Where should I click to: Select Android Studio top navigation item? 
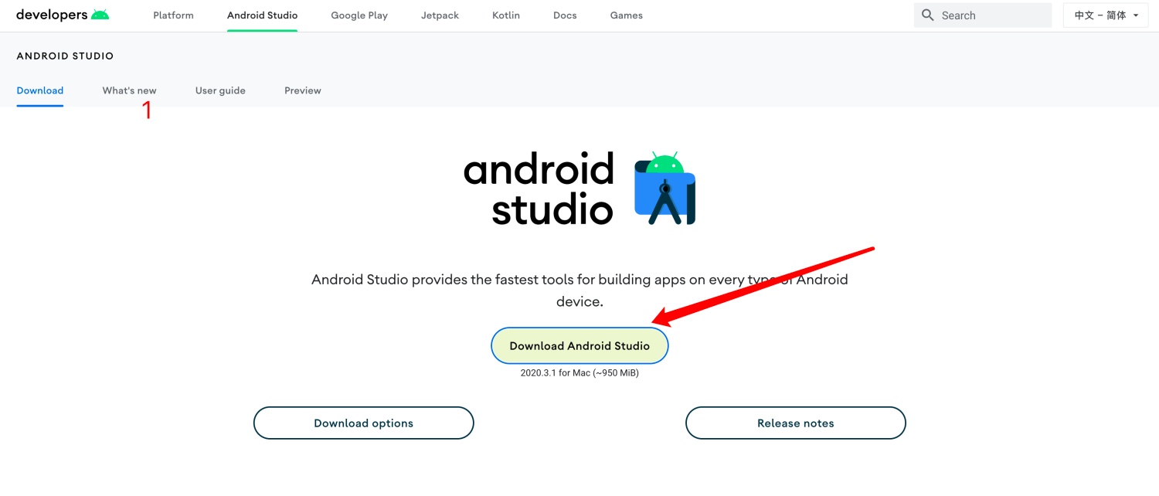(x=262, y=15)
